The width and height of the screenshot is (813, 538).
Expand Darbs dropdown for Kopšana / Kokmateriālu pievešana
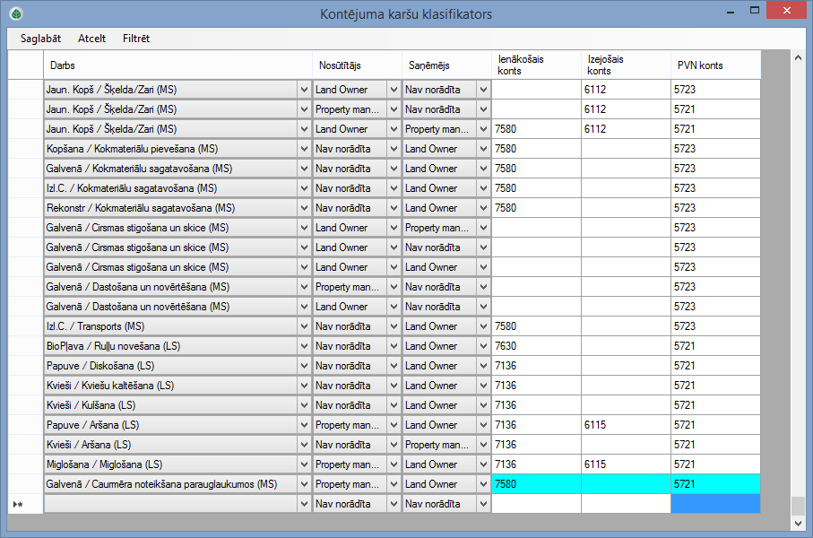coord(303,149)
